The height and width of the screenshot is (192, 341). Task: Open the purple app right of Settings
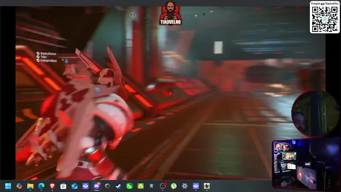[196, 186]
